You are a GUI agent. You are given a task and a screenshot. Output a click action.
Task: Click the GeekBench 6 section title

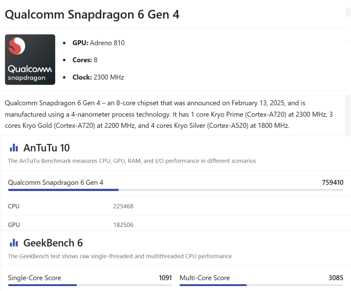[53, 243]
